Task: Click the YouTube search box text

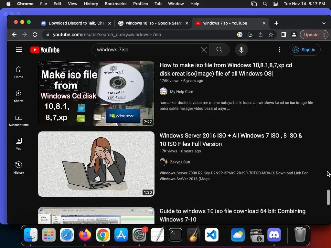Action: [112, 50]
